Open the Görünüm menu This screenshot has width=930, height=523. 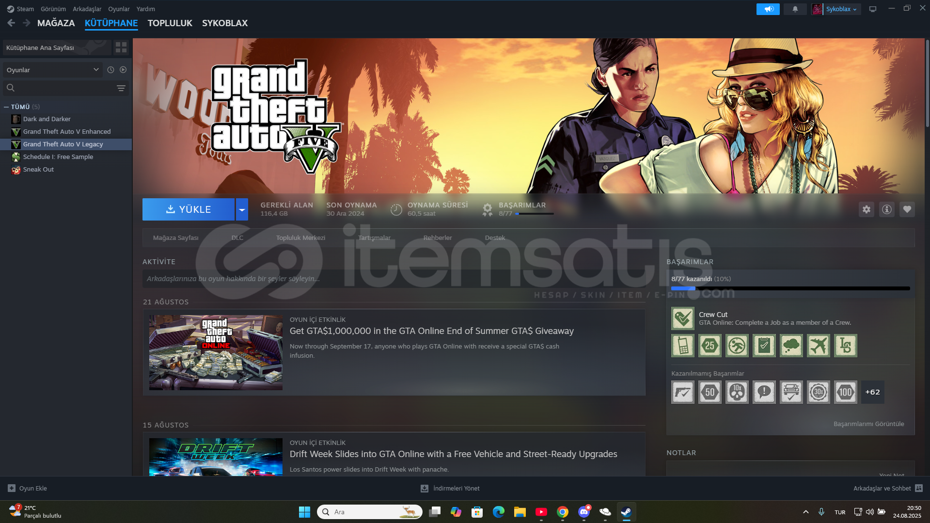point(53,9)
